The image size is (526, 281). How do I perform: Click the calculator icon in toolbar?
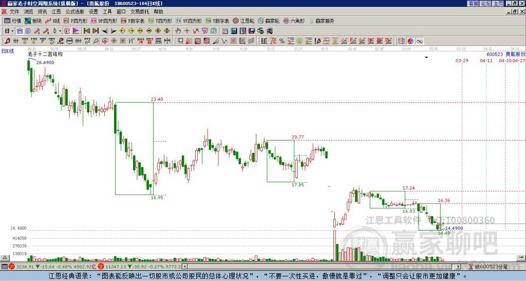[234, 31]
